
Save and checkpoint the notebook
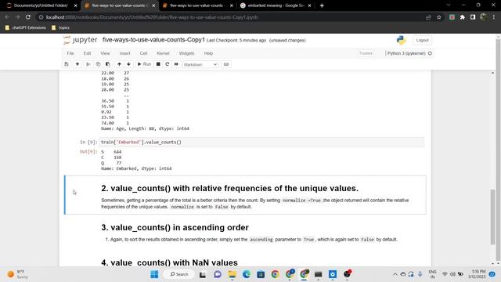click(67, 64)
